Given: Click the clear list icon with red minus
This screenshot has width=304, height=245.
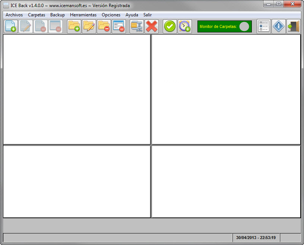Looking at the screenshot, I should click(x=119, y=26).
